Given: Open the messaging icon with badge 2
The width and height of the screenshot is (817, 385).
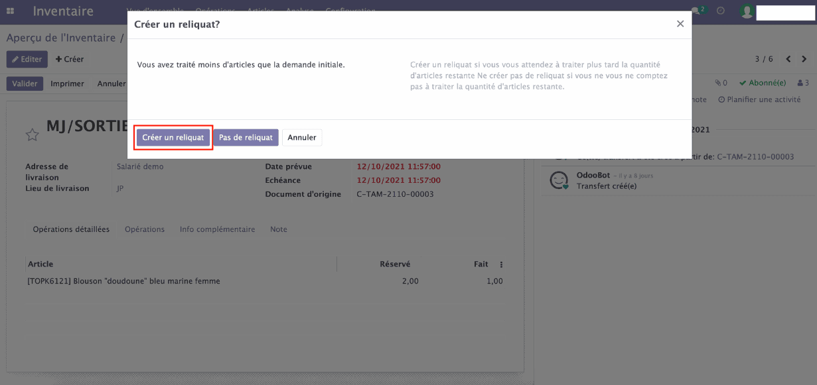Looking at the screenshot, I should click(x=696, y=10).
